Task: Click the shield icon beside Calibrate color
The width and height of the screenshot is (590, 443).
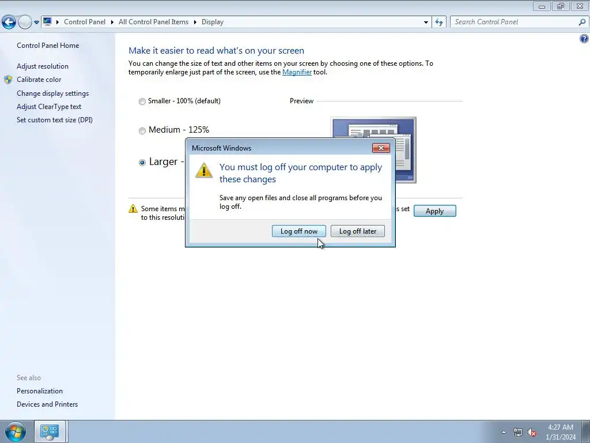Action: pyautogui.click(x=8, y=80)
